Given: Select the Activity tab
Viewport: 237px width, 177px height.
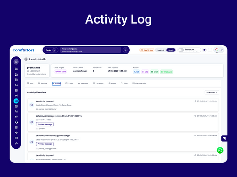Looking at the screenshot, I should click(x=56, y=84).
